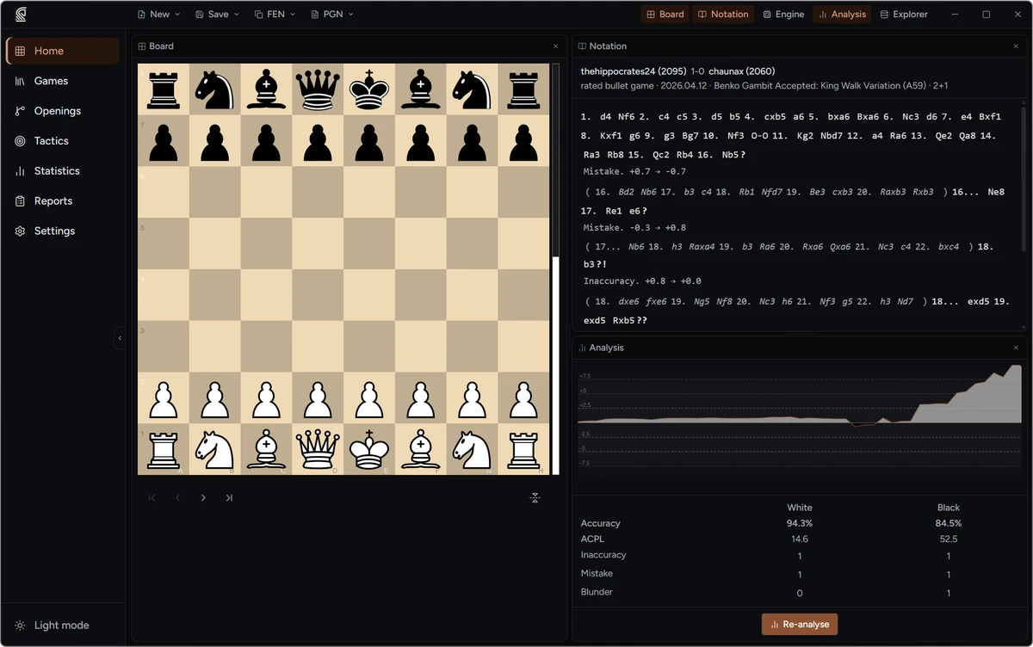Collapse the sidebar with chevron handle
1033x647 pixels.
click(120, 338)
